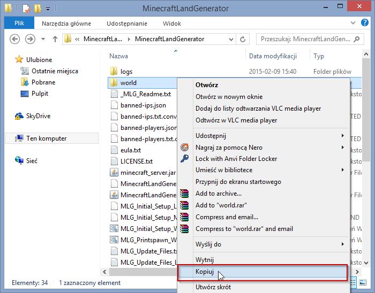The image size is (375, 293).
Task: Open Pulpit in sidebar
Action: click(40, 93)
